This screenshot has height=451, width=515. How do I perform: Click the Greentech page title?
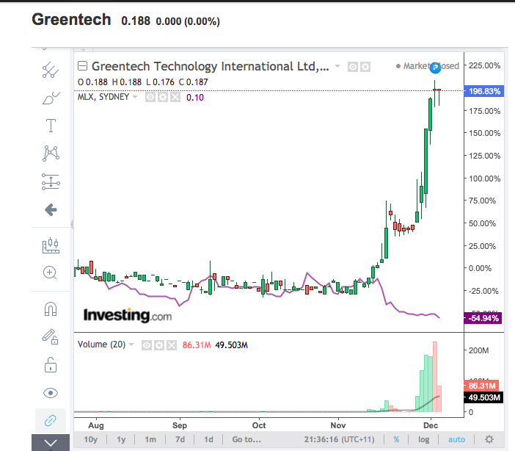(x=71, y=19)
